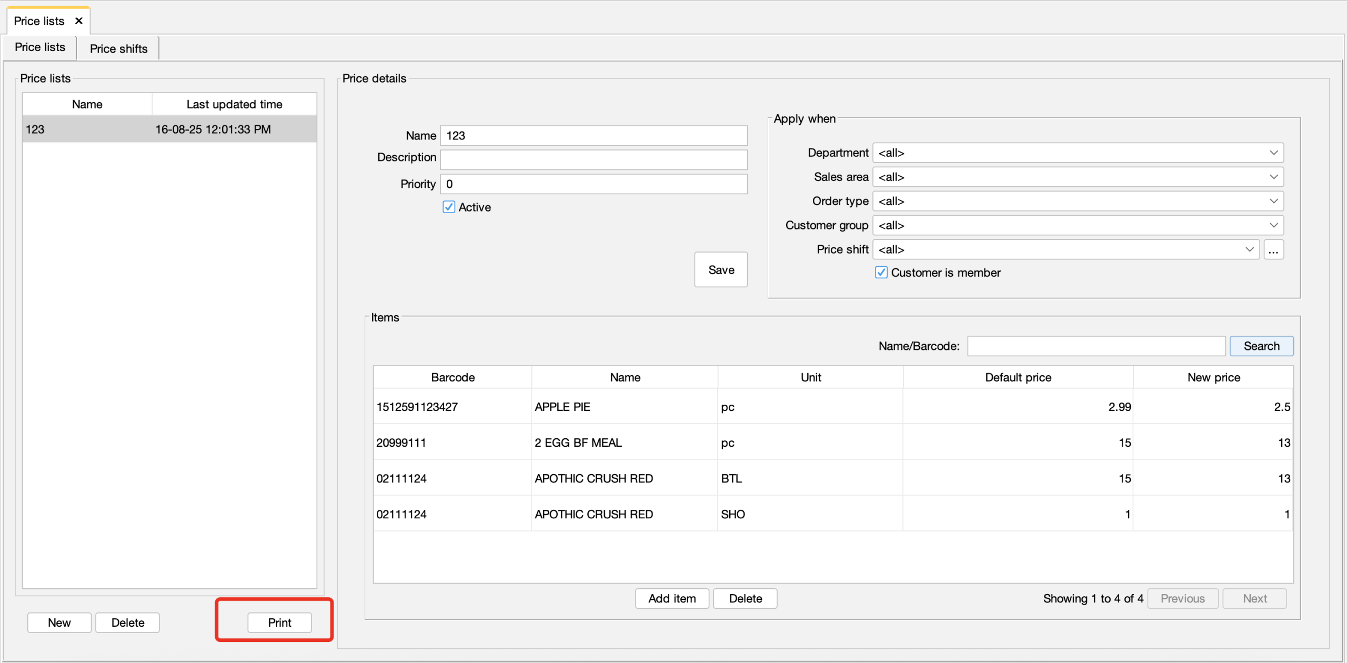Click the Add item button
Screen dimensions: 1347x663
pyautogui.click(x=672, y=599)
